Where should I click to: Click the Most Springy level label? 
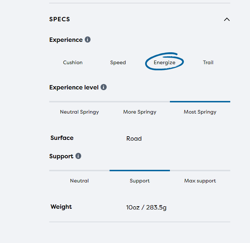[x=200, y=112]
